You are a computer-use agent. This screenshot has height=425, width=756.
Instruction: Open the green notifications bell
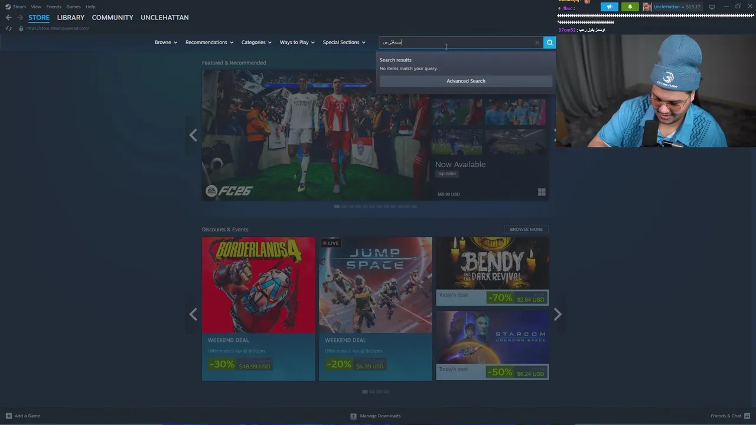coord(630,7)
